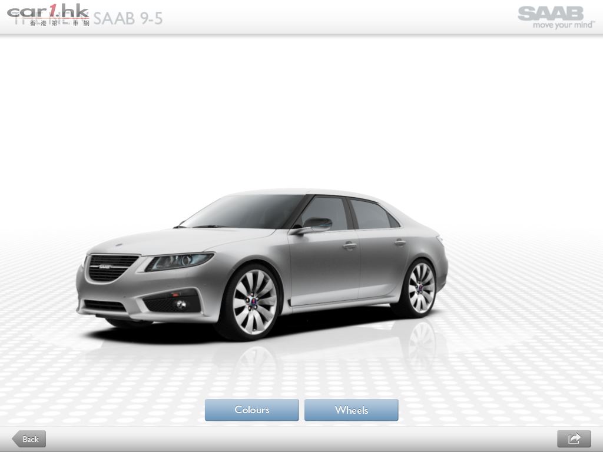Tap the car's rear alloy wheel
603x452 pixels.
420,287
